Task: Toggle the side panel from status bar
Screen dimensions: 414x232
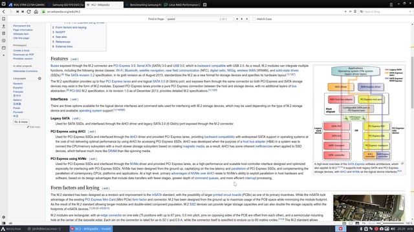Action: pos(3,223)
